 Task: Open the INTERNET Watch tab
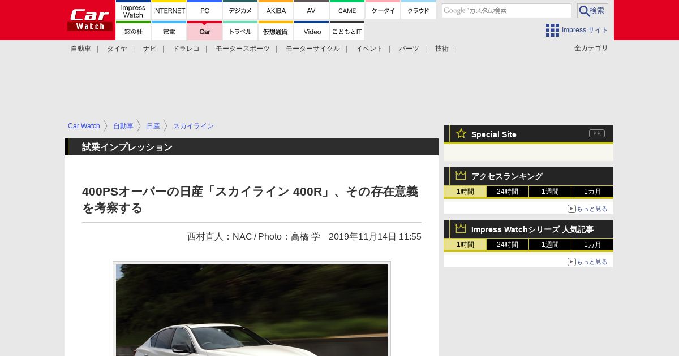point(169,10)
